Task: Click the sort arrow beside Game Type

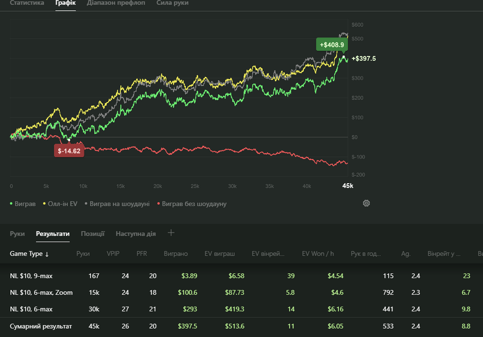Action: coord(47,254)
